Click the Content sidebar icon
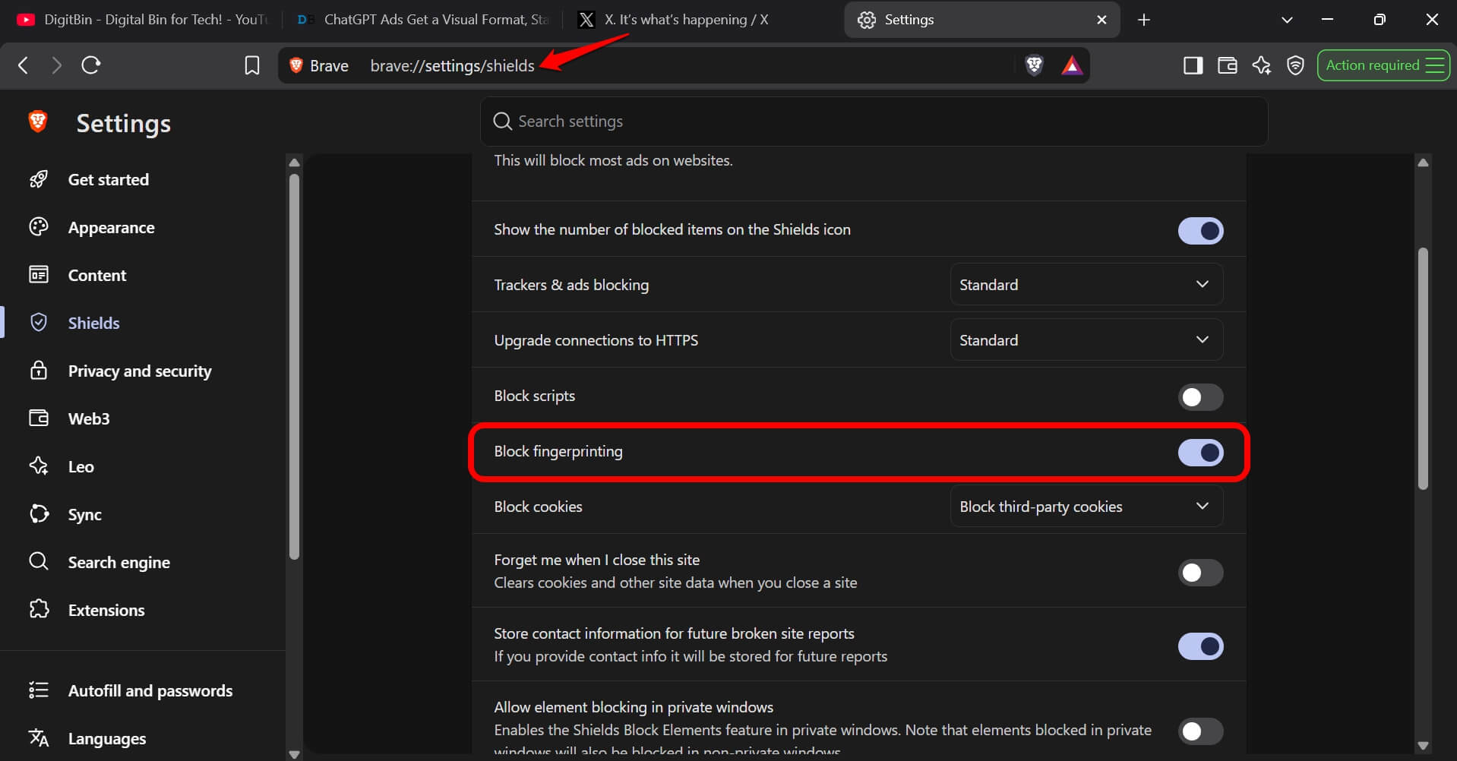The image size is (1457, 761). 39,275
